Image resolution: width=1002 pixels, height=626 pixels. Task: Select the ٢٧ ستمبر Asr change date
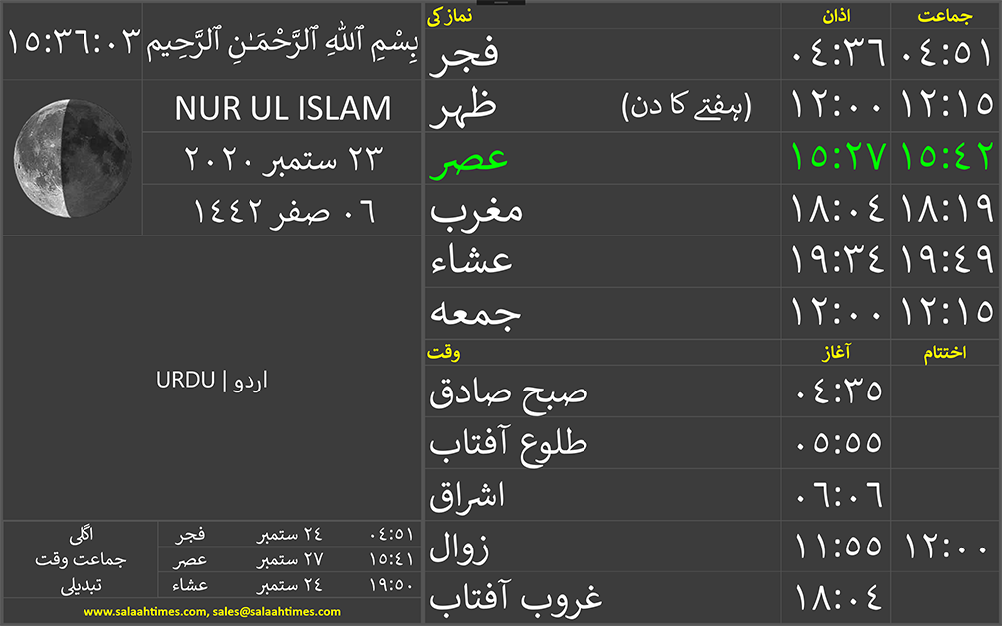point(277,559)
